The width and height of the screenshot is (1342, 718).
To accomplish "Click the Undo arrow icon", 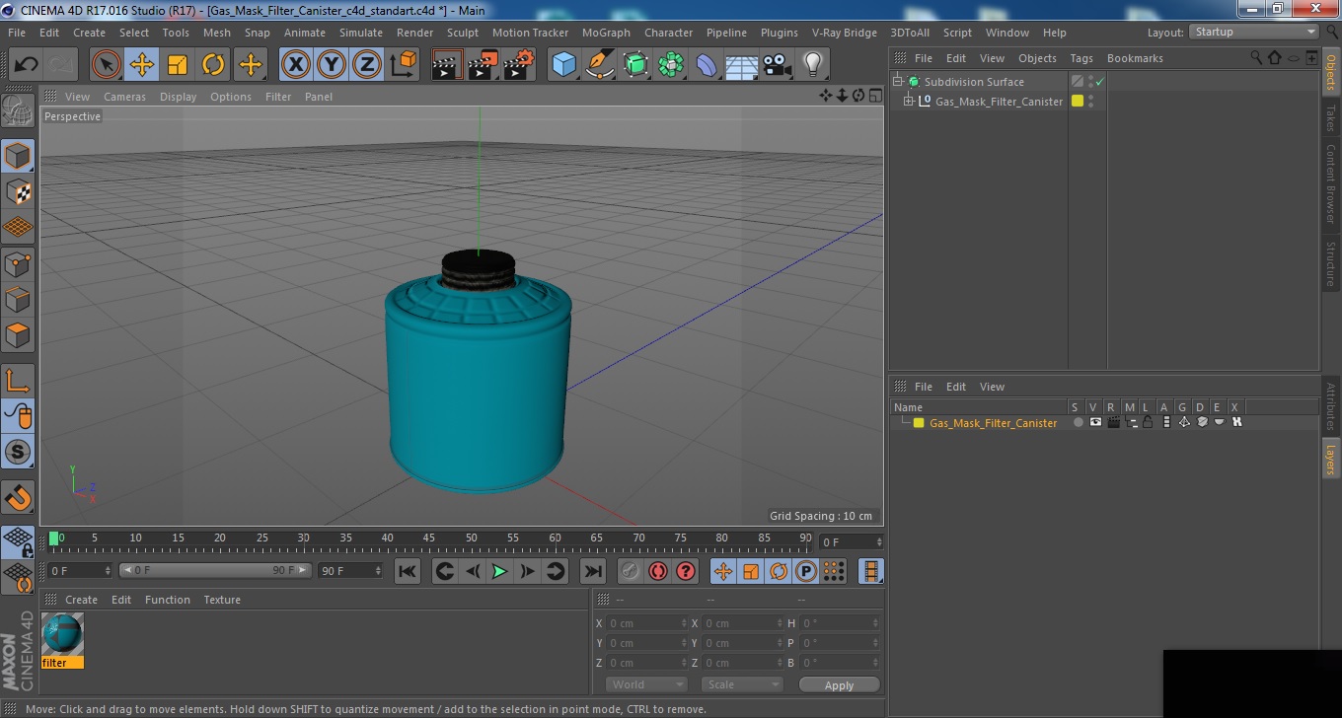I will click(26, 65).
